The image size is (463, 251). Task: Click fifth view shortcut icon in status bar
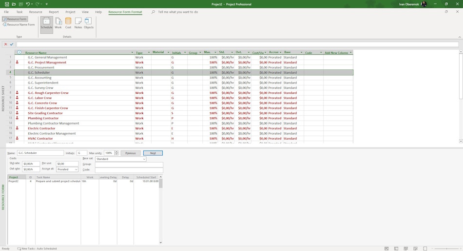[x=425, y=249]
